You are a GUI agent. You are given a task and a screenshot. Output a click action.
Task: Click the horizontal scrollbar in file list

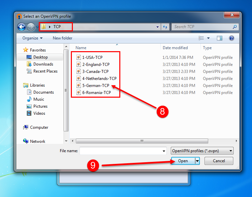tap(142, 141)
